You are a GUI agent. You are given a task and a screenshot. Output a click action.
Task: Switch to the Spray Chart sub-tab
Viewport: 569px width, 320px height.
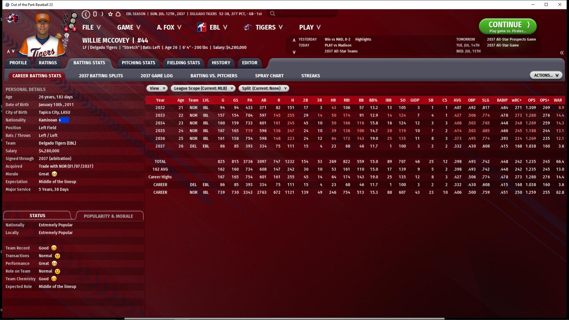[x=269, y=76]
